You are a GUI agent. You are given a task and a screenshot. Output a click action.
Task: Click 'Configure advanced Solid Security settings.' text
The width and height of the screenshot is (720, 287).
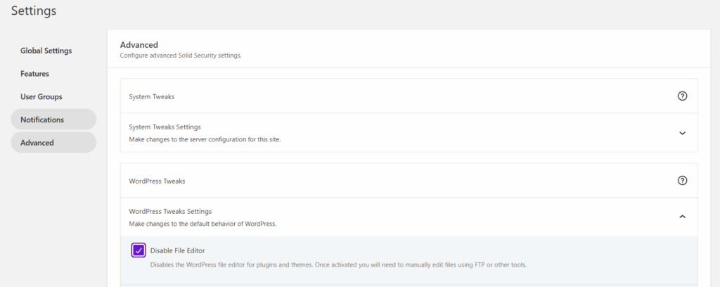pyautogui.click(x=181, y=56)
